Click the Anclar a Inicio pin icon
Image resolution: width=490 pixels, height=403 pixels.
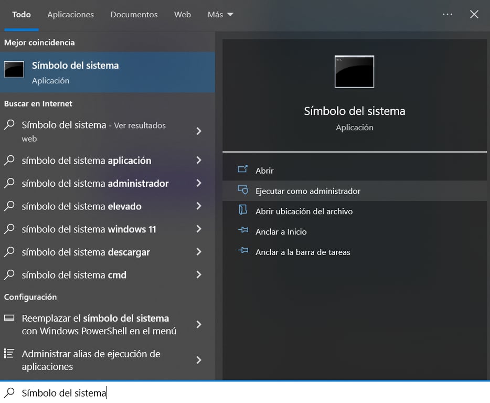pyautogui.click(x=243, y=231)
